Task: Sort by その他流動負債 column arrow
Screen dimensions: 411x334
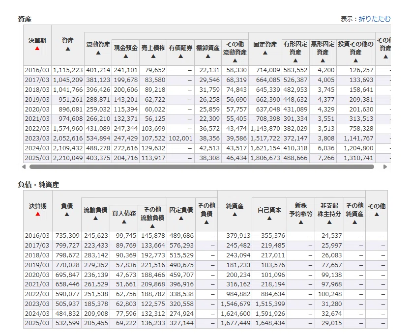Action: [152, 226]
